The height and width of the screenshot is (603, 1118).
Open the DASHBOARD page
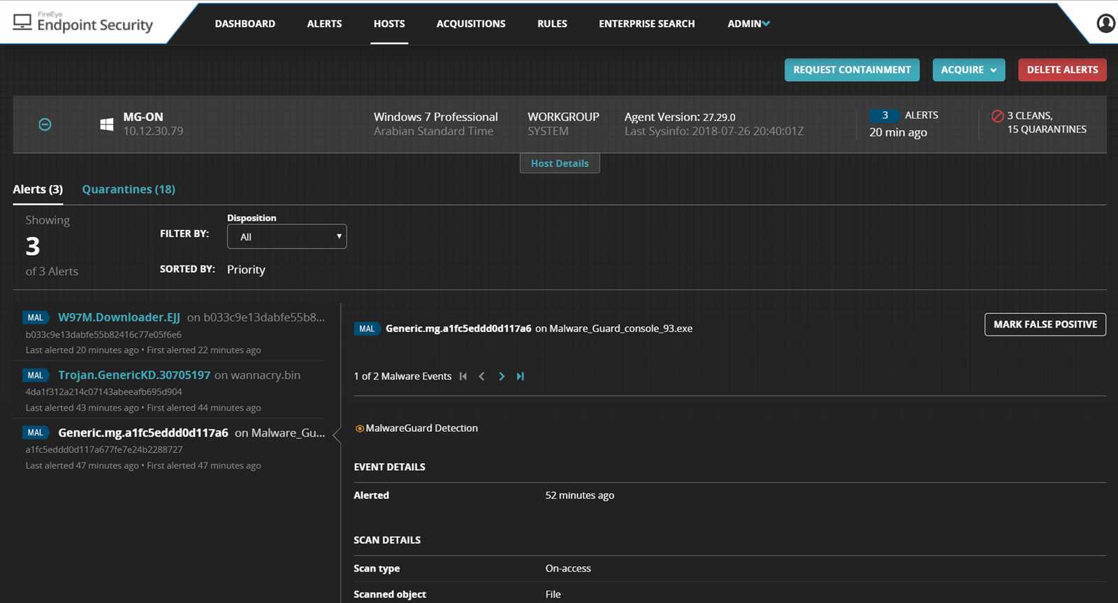pos(245,24)
